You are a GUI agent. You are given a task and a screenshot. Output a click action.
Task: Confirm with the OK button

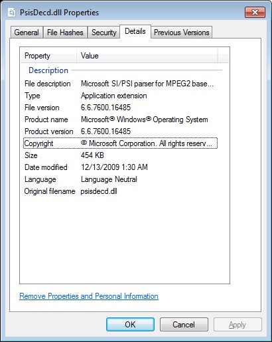pyautogui.click(x=130, y=325)
